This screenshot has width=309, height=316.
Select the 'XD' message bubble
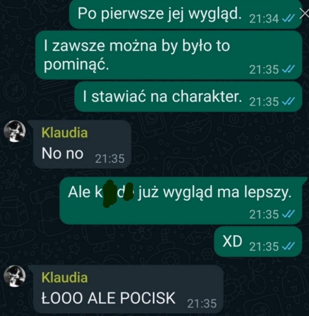point(258,242)
